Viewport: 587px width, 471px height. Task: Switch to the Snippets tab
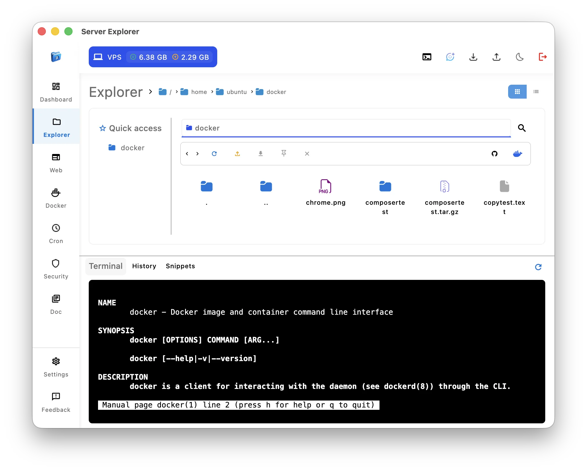click(x=180, y=266)
